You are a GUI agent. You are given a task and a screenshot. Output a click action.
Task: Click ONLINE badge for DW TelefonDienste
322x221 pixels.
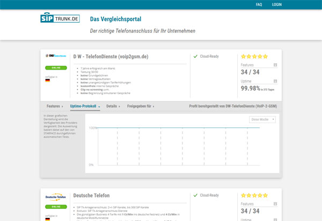56,68
